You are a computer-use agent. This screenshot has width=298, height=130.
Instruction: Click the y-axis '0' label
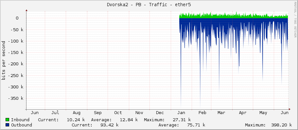17,18
